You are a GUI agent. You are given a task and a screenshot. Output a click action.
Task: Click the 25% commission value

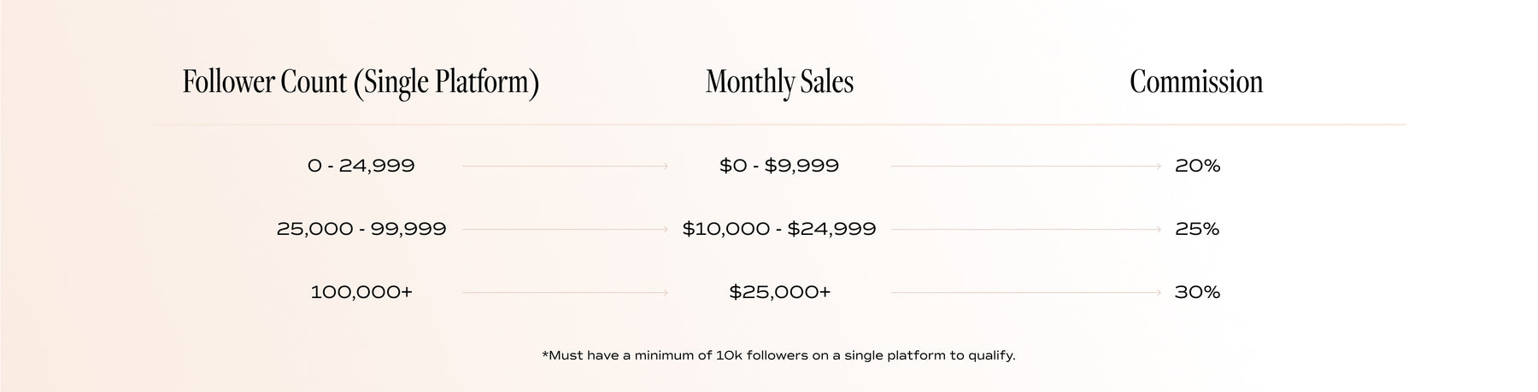1197,229
